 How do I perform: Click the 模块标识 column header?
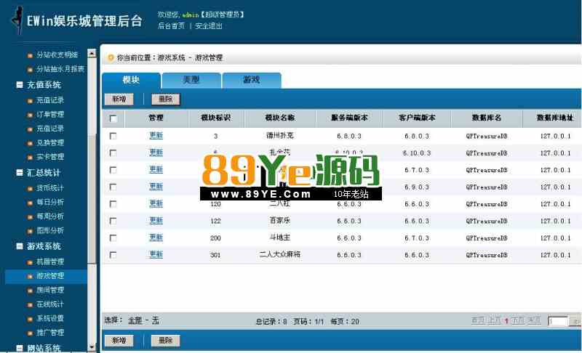pyautogui.click(x=216, y=118)
